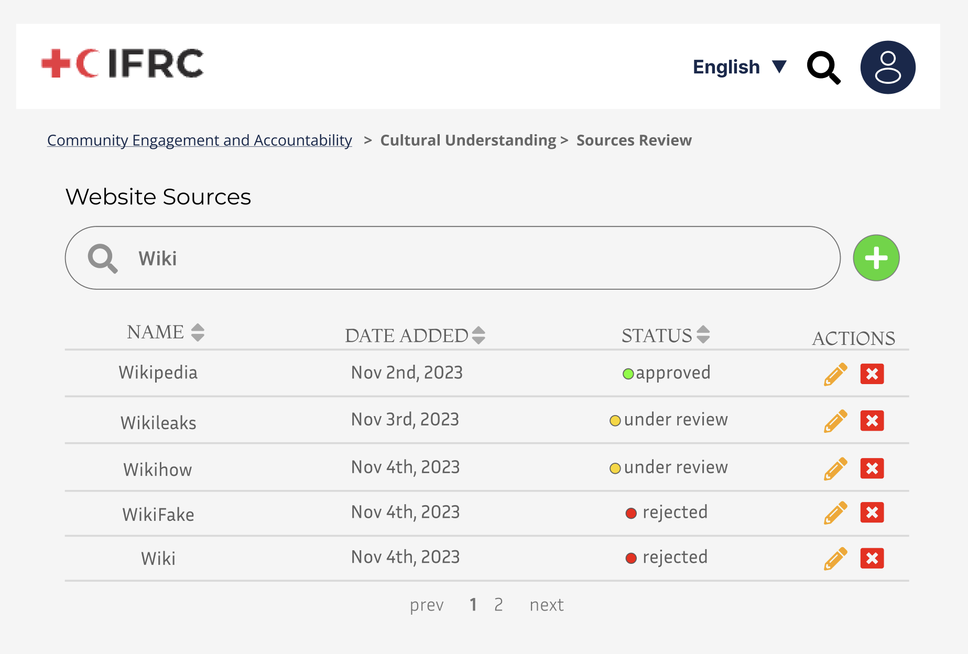Click the WikiFake name cell
This screenshot has height=654, width=968.
click(158, 515)
